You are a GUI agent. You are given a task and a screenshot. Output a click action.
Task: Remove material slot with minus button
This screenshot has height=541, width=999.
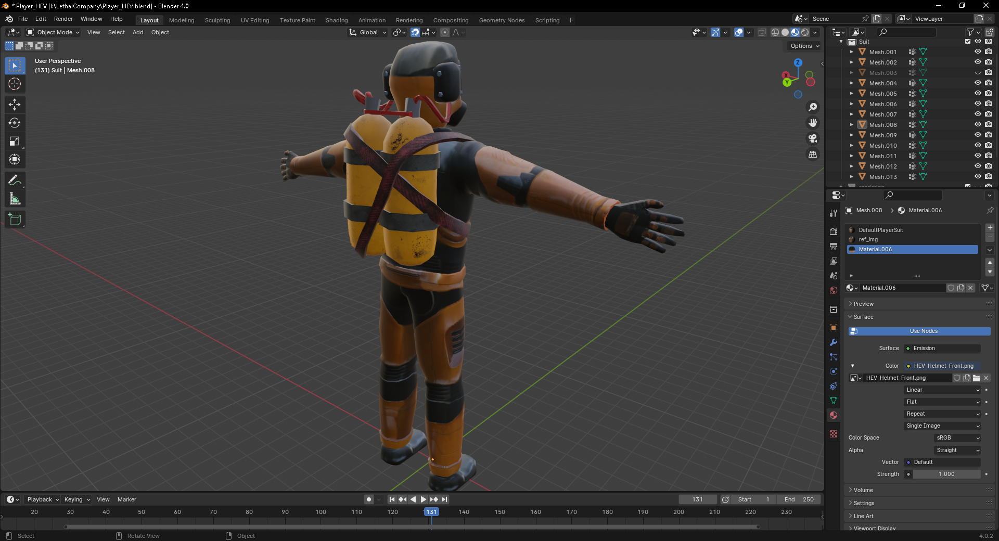pyautogui.click(x=990, y=237)
